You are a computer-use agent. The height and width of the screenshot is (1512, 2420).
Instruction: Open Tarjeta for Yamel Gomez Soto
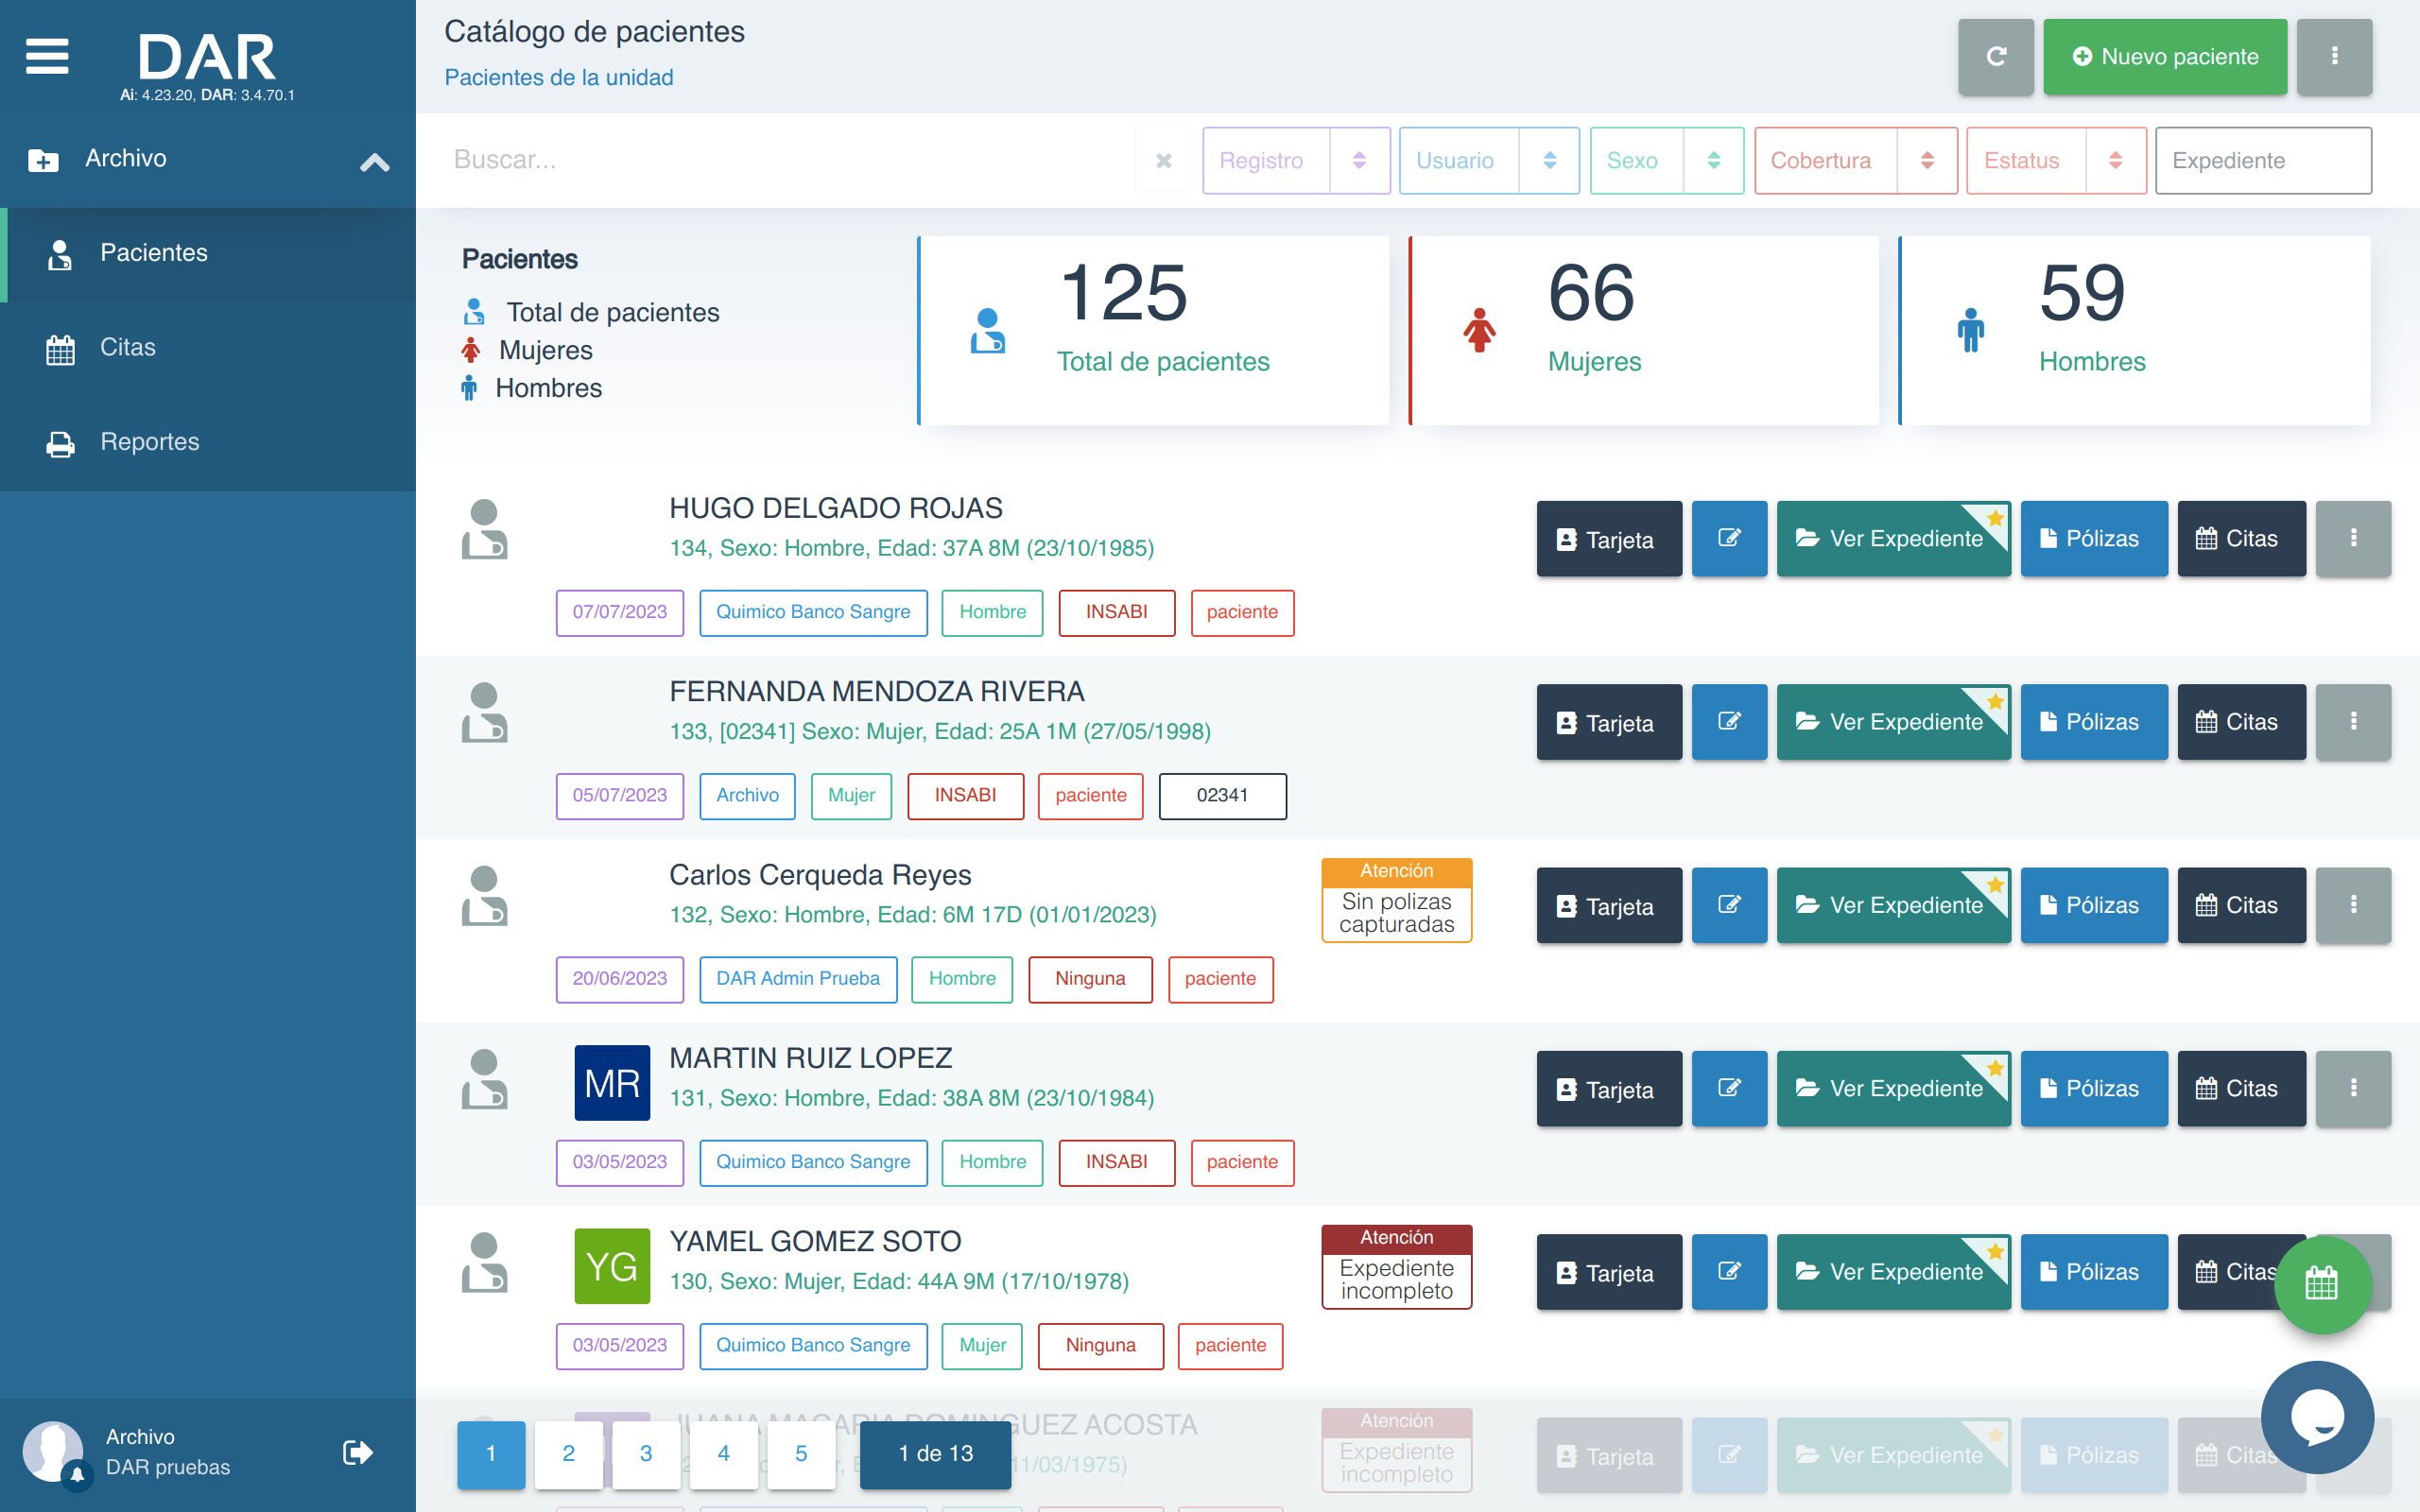tap(1609, 1272)
